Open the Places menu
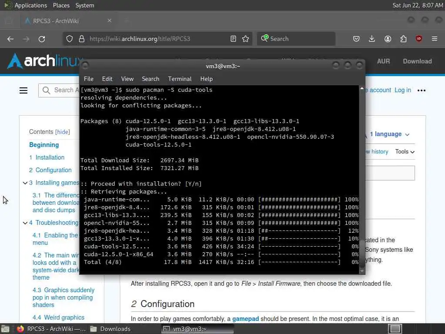Image resolution: width=445 pixels, height=334 pixels. 61,5
